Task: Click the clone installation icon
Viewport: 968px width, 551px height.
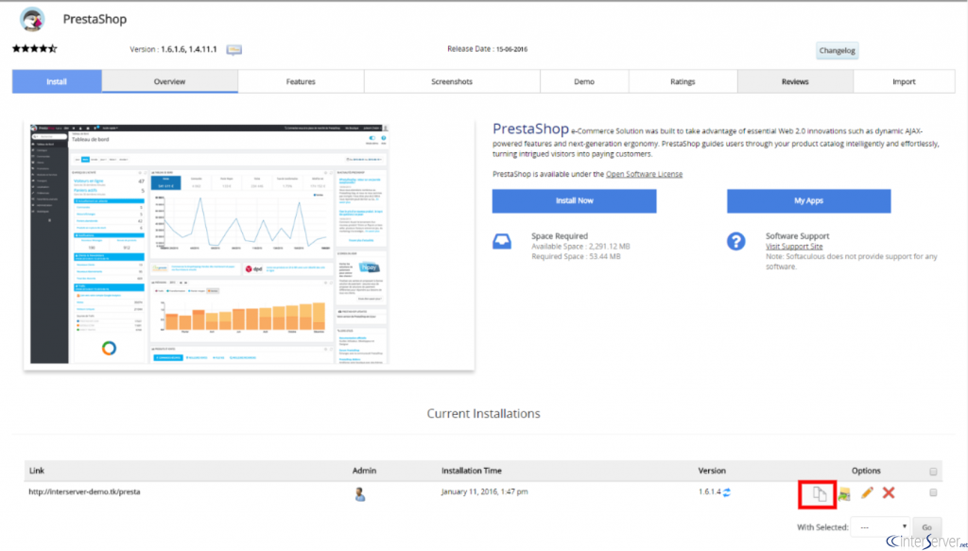Action: coord(819,493)
